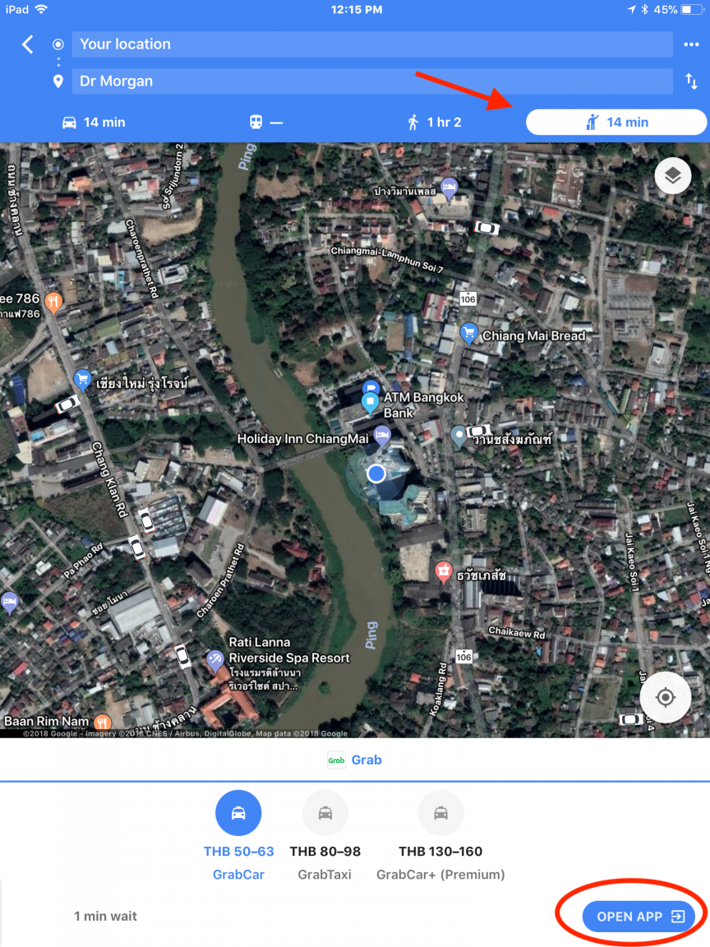
Task: Tap the THB 130–160 price
Action: pyautogui.click(x=440, y=851)
